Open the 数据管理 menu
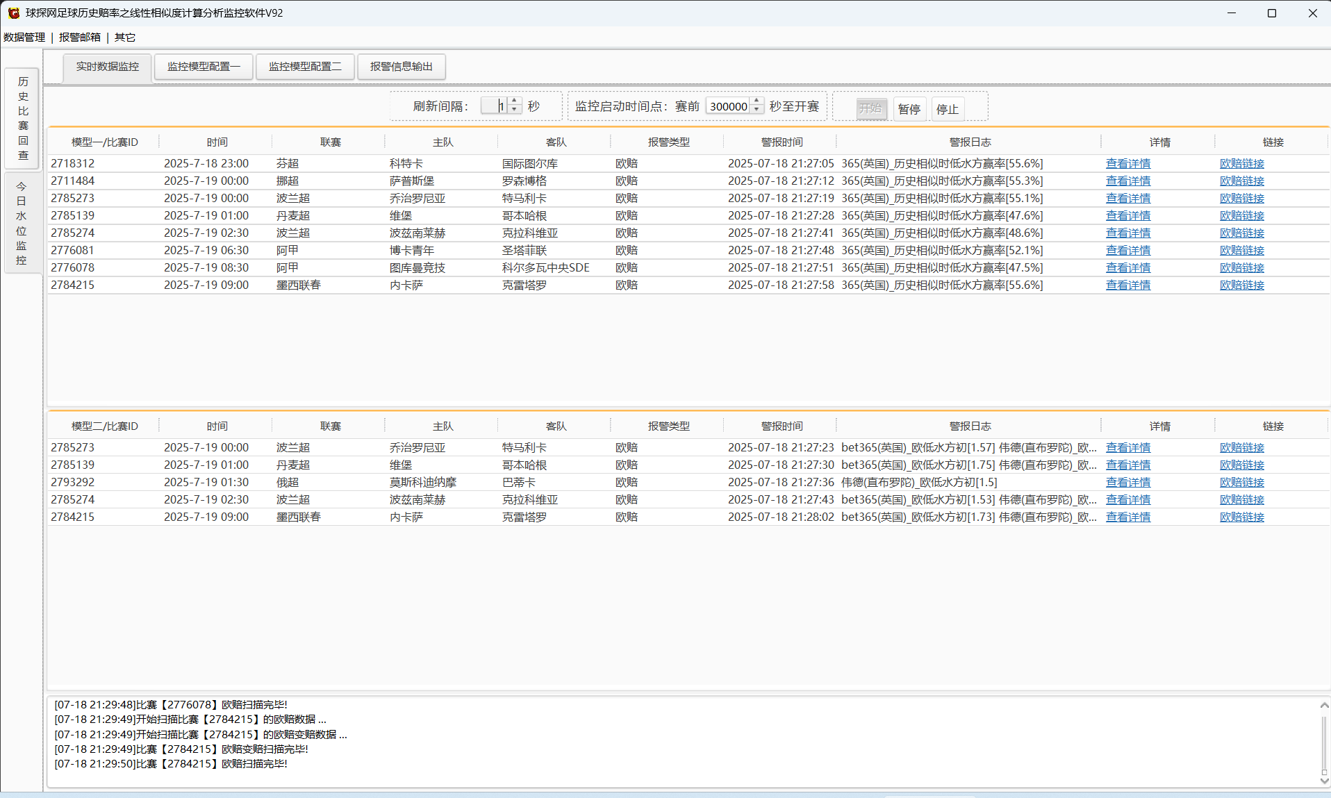 pos(24,38)
